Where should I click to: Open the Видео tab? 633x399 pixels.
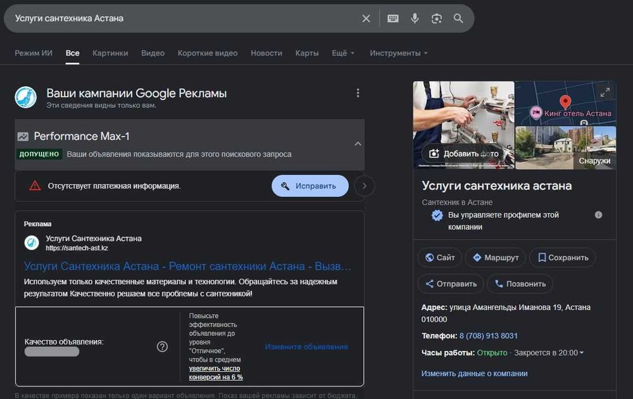153,53
